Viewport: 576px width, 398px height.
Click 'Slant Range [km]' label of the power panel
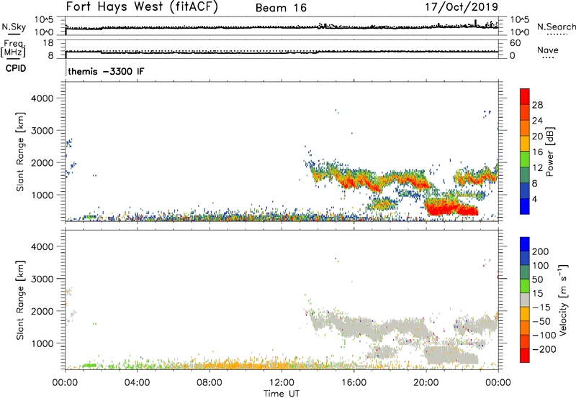pos(20,152)
